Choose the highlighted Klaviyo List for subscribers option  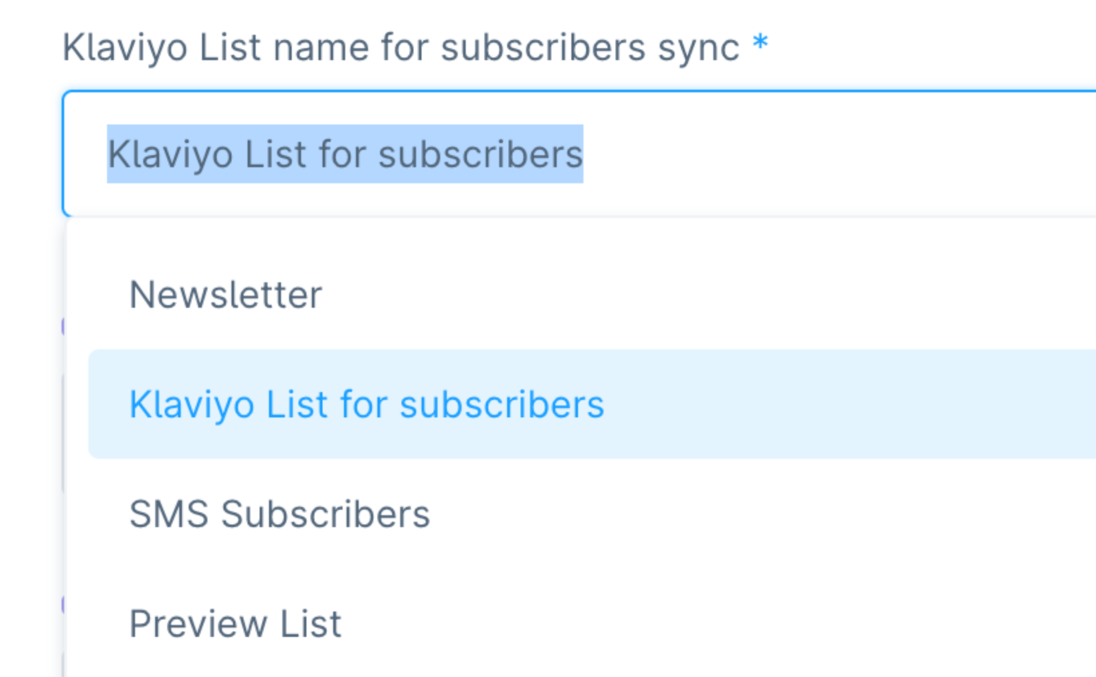(366, 405)
